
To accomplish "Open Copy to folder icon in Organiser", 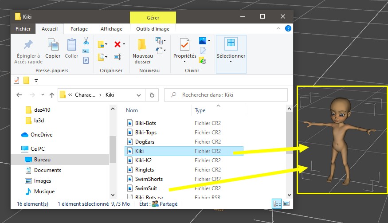I will pyautogui.click(x=101, y=57).
